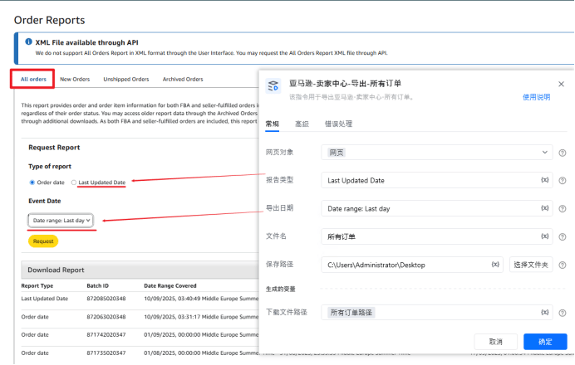This screenshot has width=575, height=365.
Task: Insert variable in the 文件名 field
Action: coord(545,236)
